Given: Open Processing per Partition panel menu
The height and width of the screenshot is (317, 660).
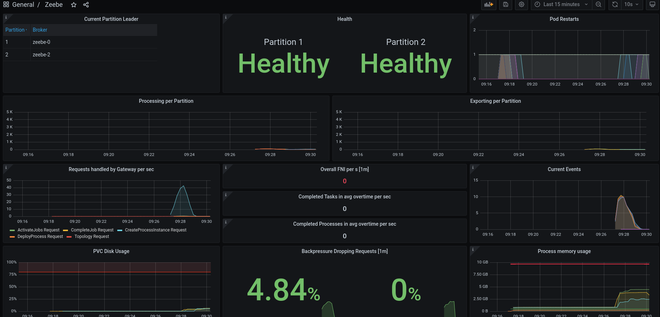Looking at the screenshot, I should pyautogui.click(x=166, y=101).
